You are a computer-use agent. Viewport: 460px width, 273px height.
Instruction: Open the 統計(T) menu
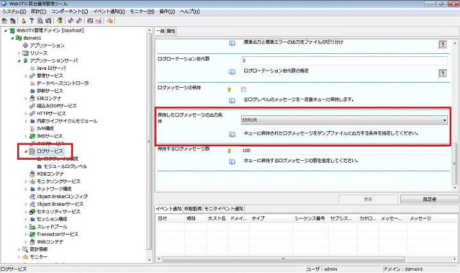(38, 12)
